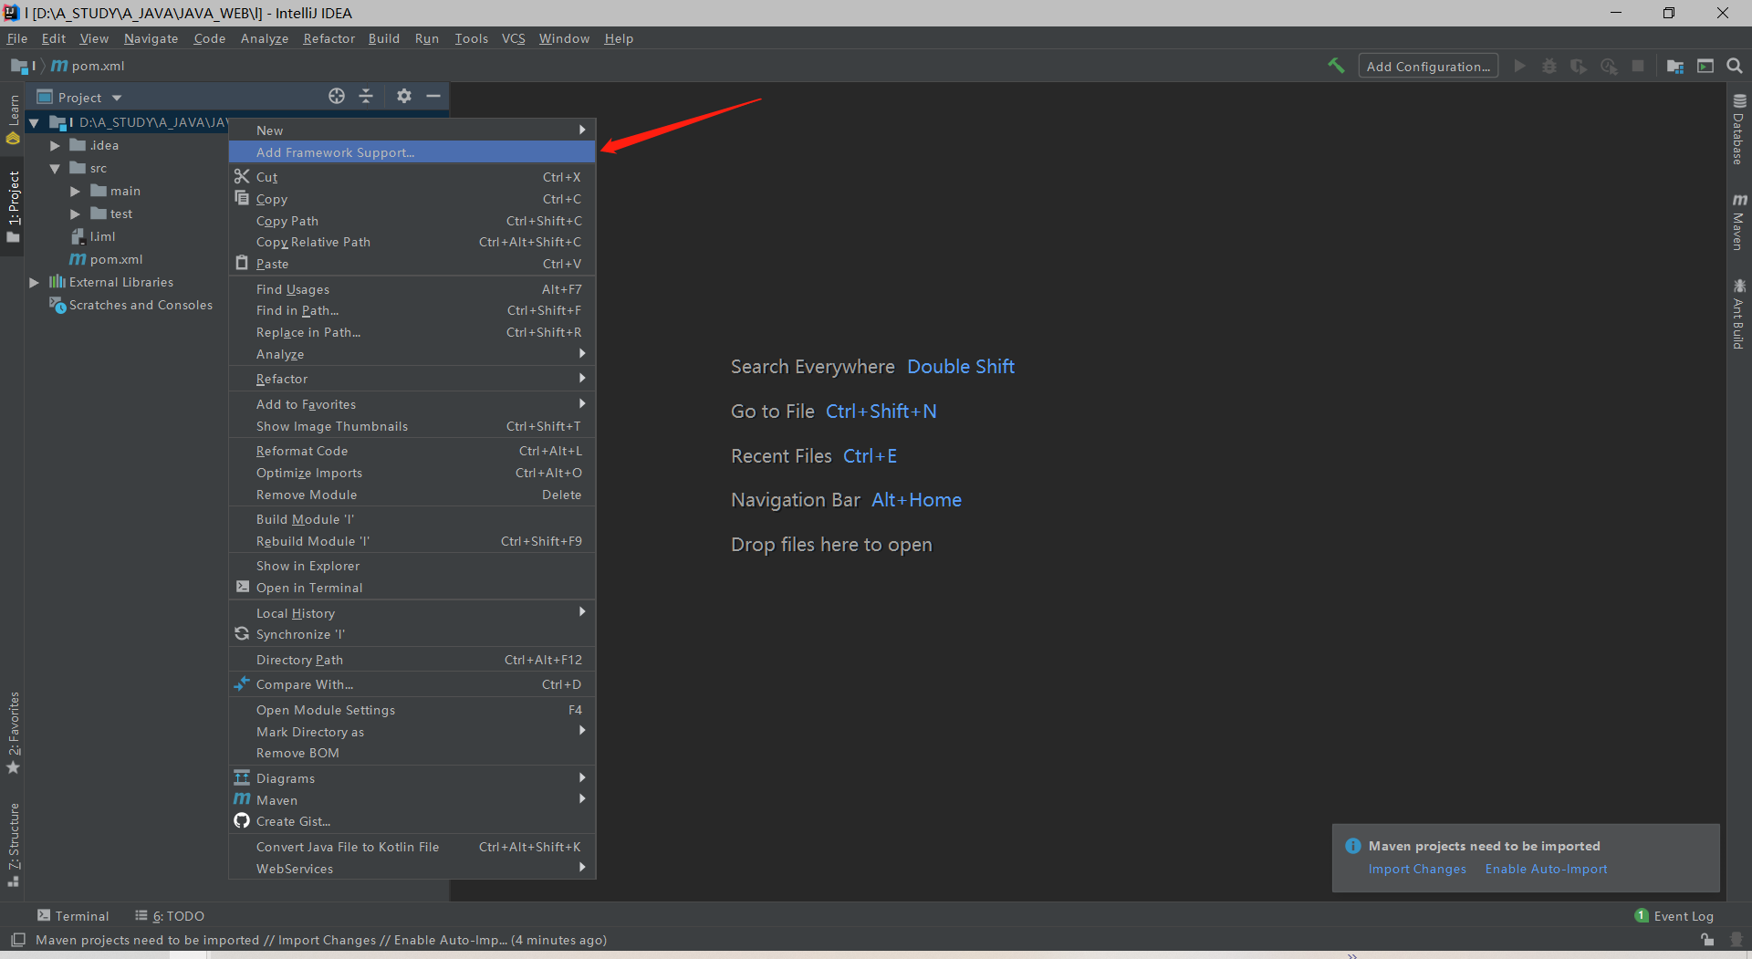Choose Cut in context menu
Image resolution: width=1752 pixels, height=959 pixels.
[x=412, y=177]
